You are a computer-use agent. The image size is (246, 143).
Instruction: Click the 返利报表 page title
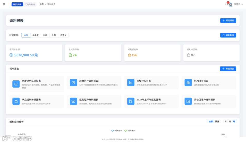(16, 21)
